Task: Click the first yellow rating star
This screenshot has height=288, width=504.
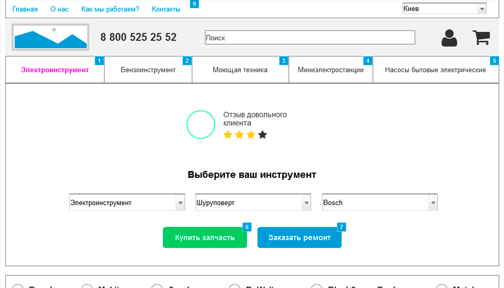Action: click(228, 135)
